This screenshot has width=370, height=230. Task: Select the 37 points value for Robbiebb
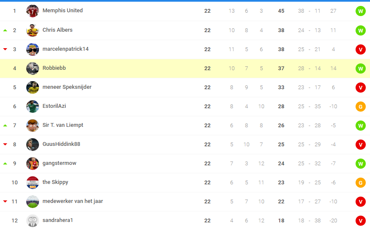point(281,68)
